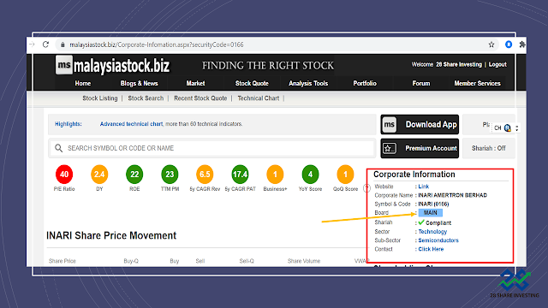This screenshot has width=548, height=308.
Task: Click the star icon on Premium Account
Action: [389, 148]
